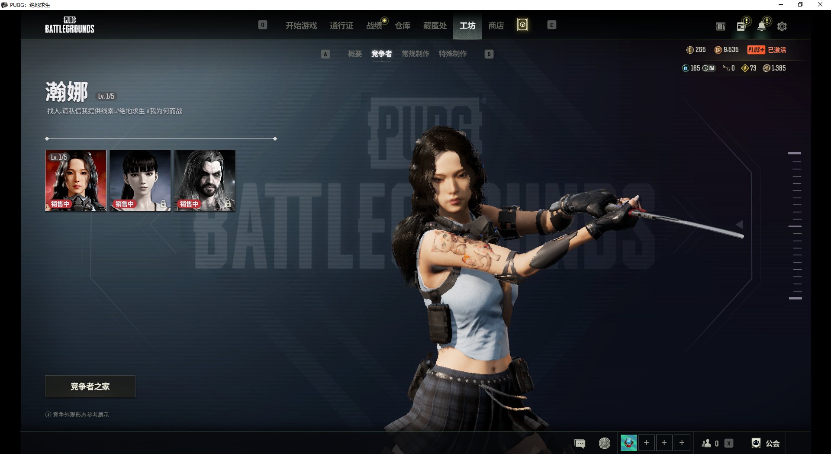Add a teammate in the third empty slot
This screenshot has height=454, width=831.
[682, 443]
